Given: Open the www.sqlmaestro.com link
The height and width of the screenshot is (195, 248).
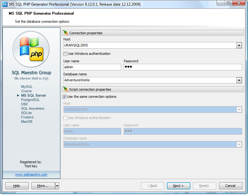Looking at the screenshot, I should (x=31, y=175).
